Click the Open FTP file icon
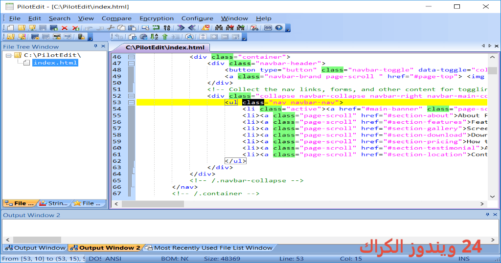 click(x=32, y=28)
